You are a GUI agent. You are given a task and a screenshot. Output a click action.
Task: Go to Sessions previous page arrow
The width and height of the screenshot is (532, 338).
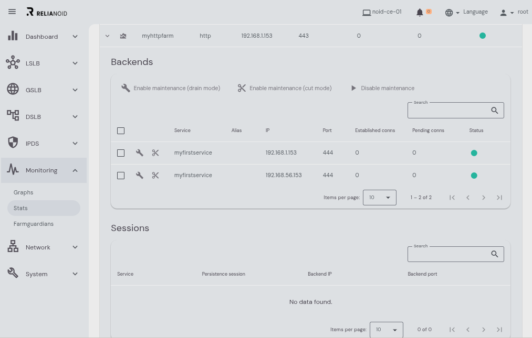click(468, 330)
